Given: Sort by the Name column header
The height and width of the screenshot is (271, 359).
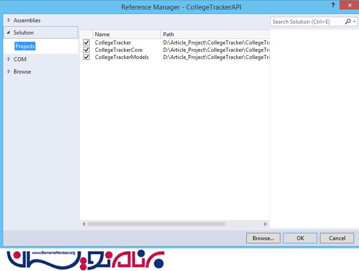Looking at the screenshot, I should tap(126, 34).
